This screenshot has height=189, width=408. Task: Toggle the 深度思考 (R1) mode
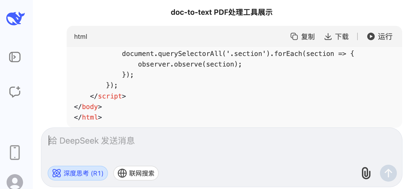(x=78, y=173)
